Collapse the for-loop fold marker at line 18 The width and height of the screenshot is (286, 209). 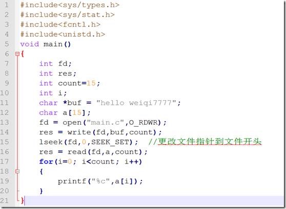tap(17, 171)
